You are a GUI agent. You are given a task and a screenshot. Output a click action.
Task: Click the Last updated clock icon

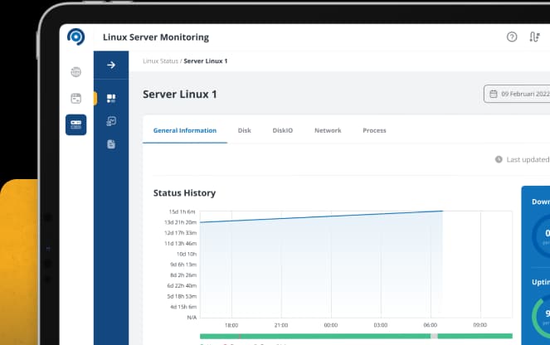pyautogui.click(x=499, y=159)
